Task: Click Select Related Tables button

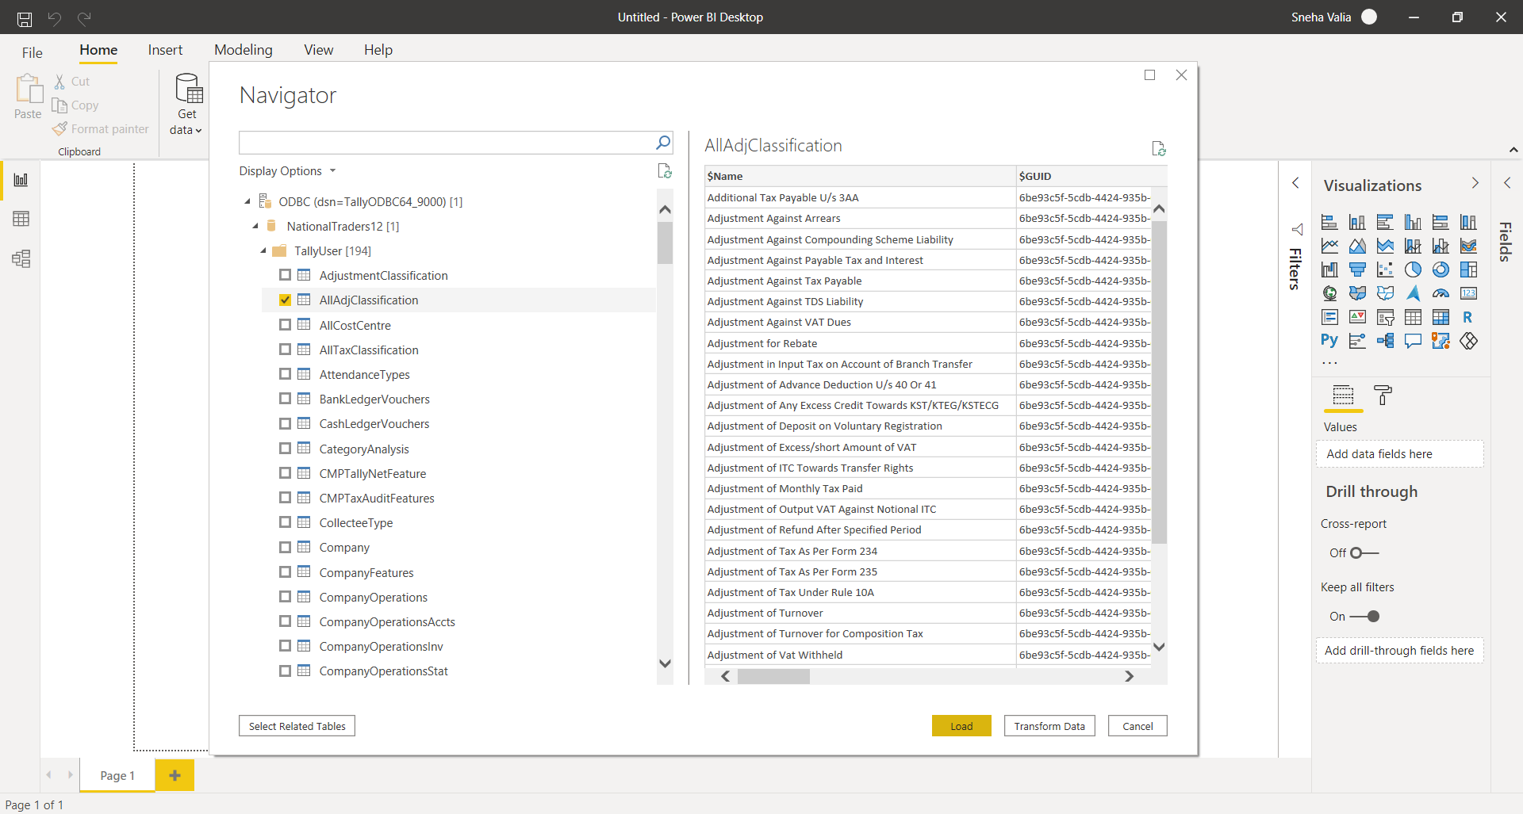Action: (297, 726)
